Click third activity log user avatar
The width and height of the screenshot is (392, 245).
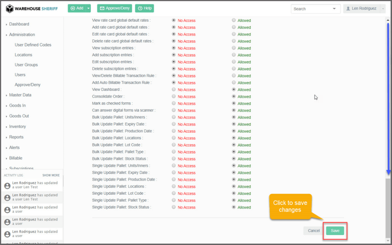7,210
